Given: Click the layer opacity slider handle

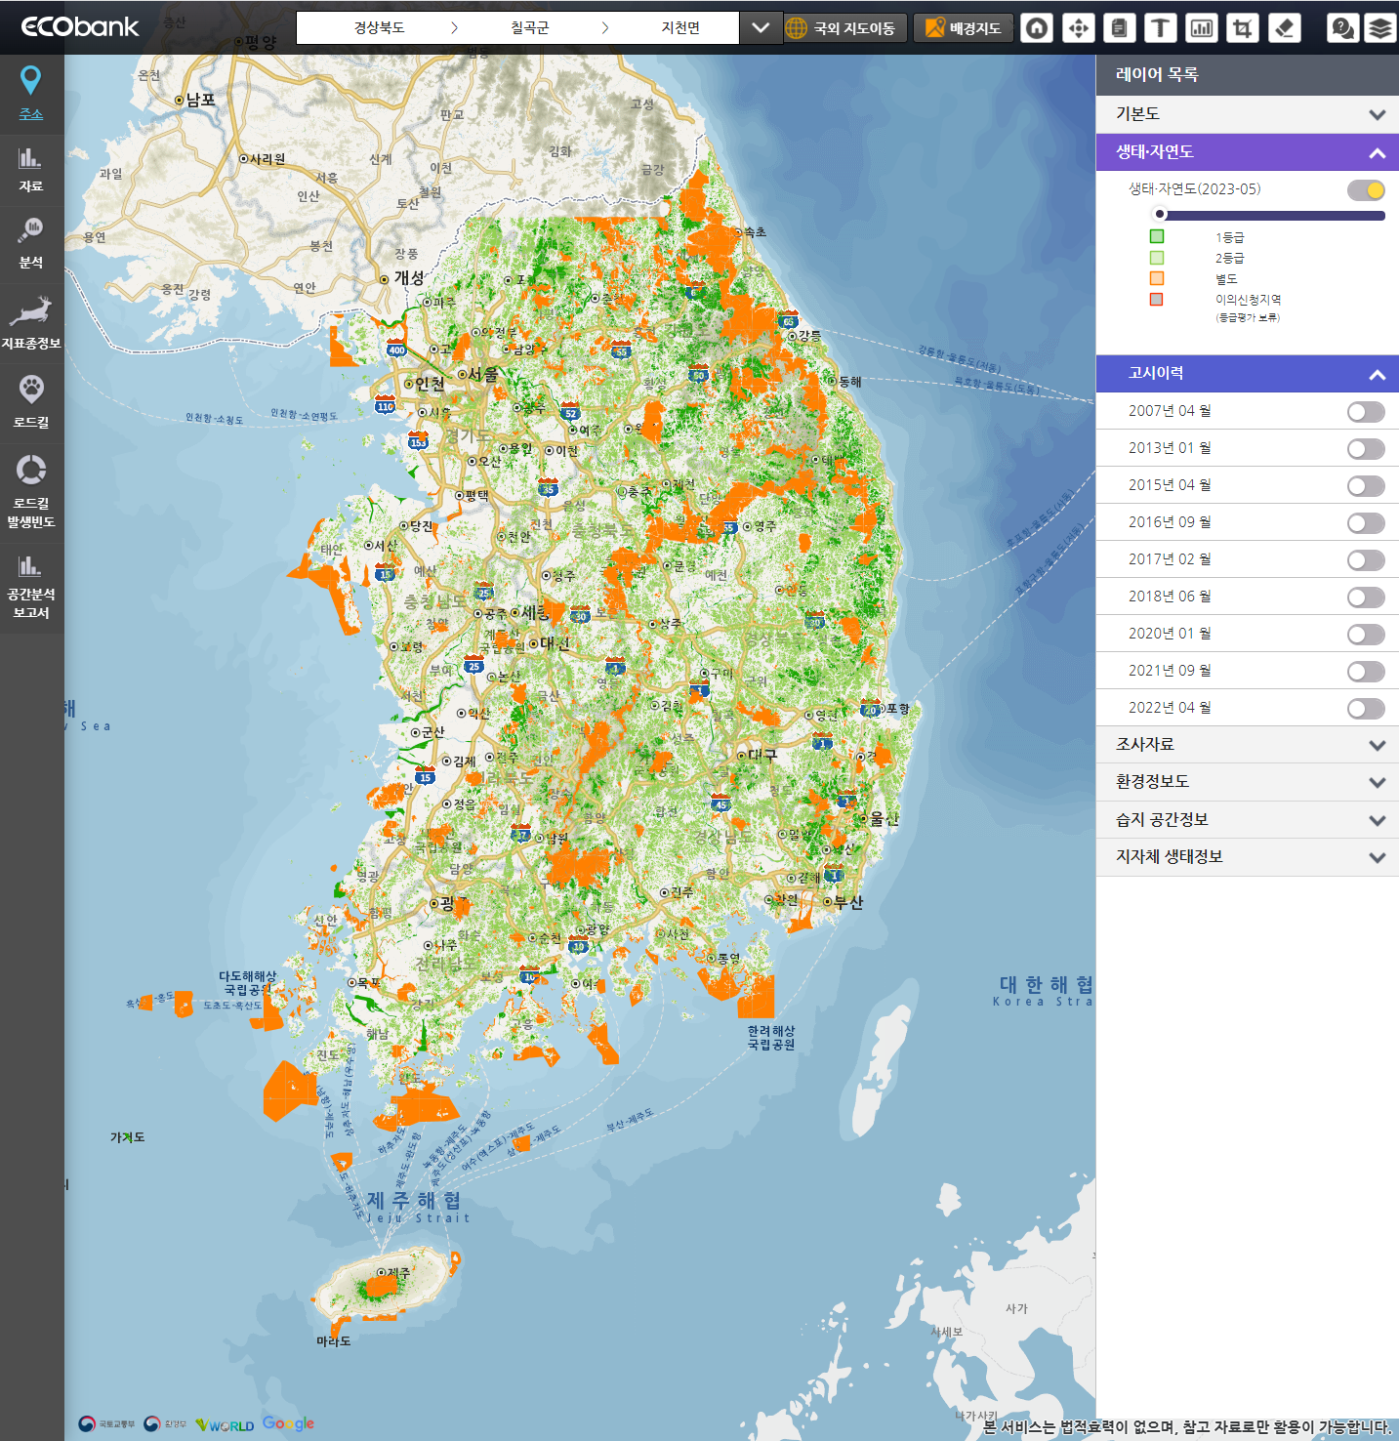Looking at the screenshot, I should 1160,215.
